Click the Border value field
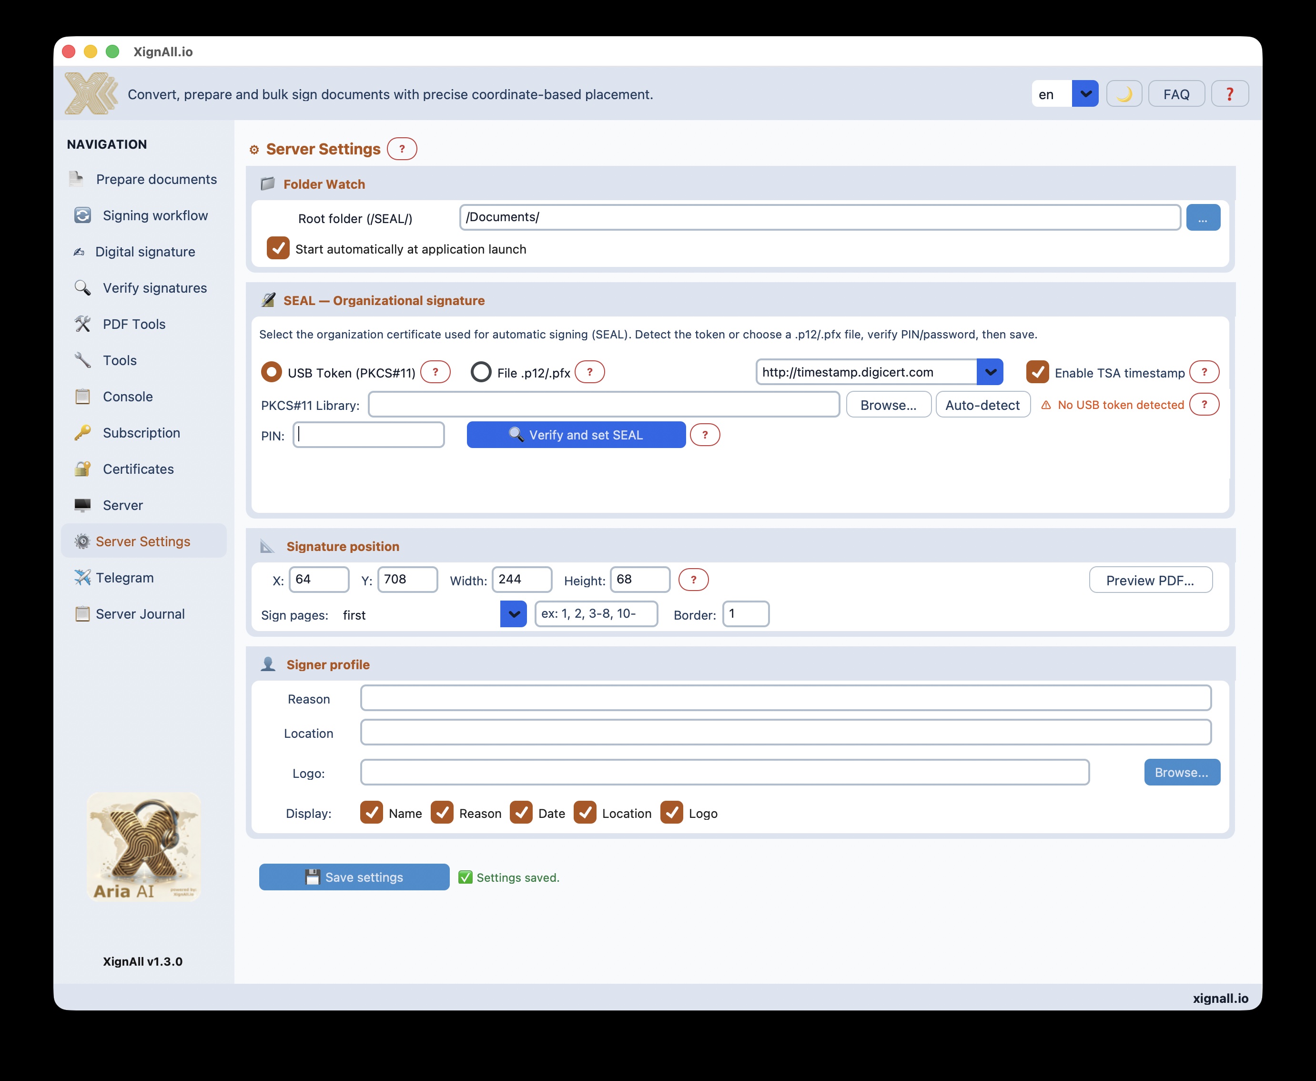The width and height of the screenshot is (1316, 1081). 746,614
